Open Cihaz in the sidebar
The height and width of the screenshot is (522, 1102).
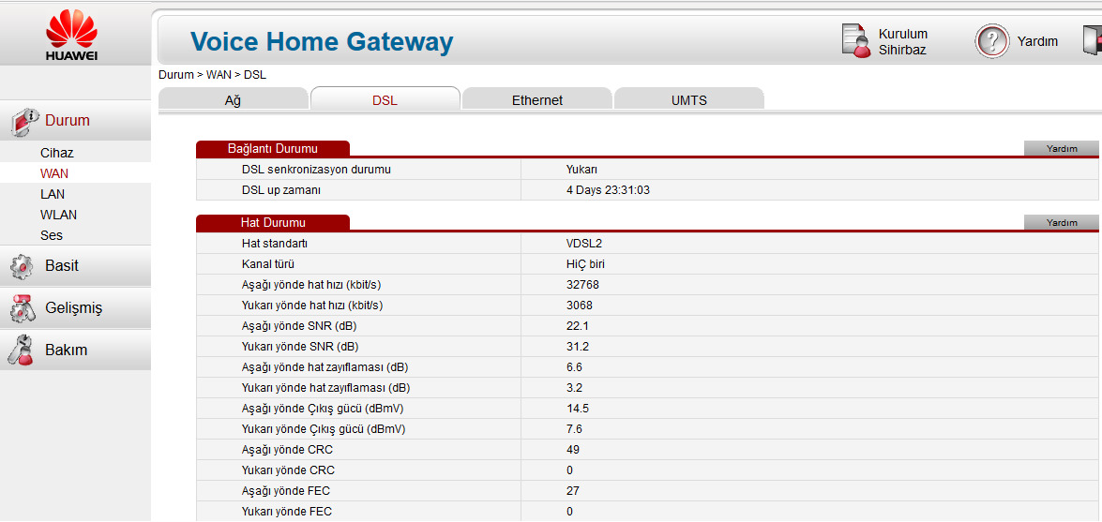click(56, 153)
